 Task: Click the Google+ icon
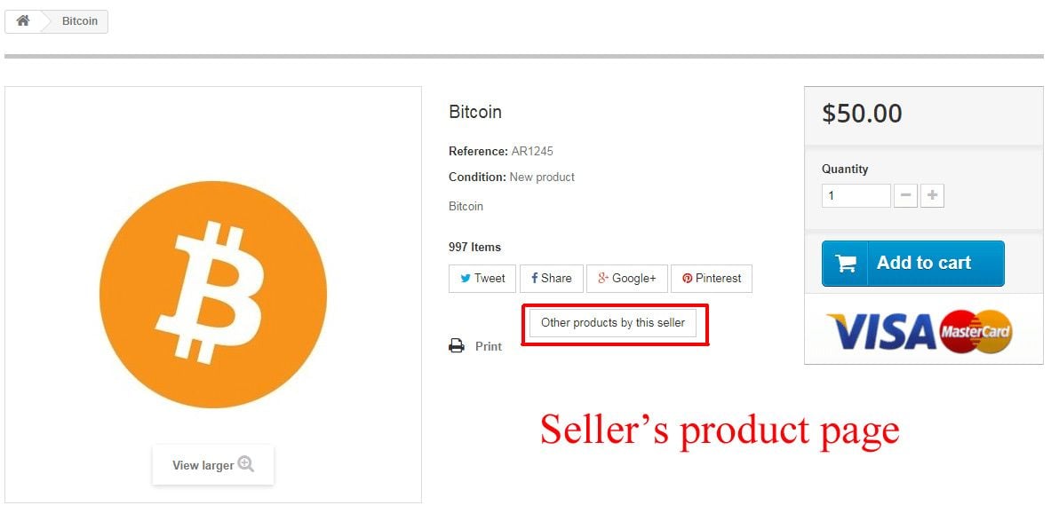pyautogui.click(x=603, y=279)
